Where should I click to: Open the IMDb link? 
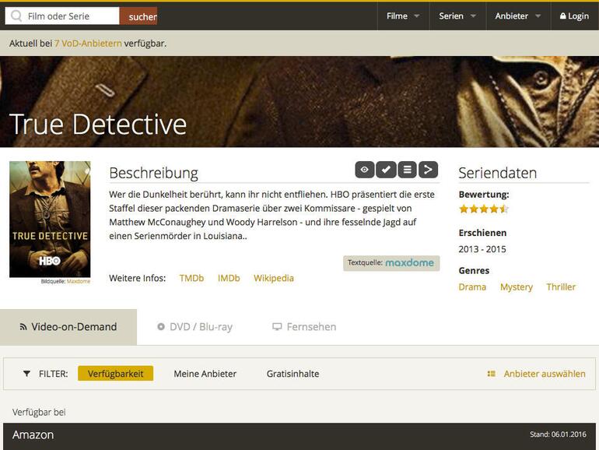pos(229,278)
